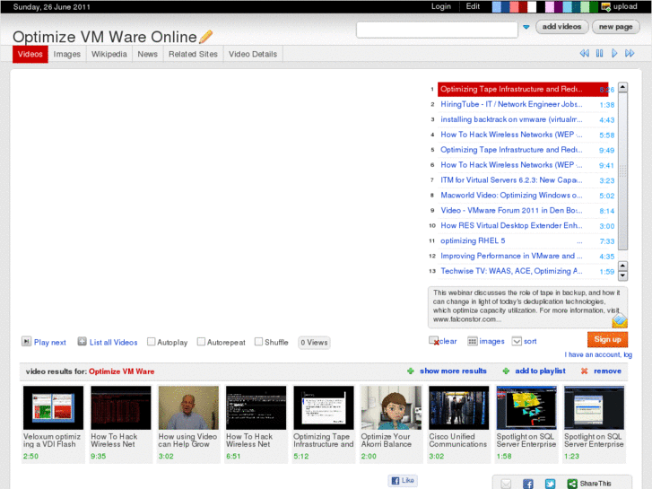652x489 pixels.
Task: Check the Shuffle option
Action: tap(258, 342)
